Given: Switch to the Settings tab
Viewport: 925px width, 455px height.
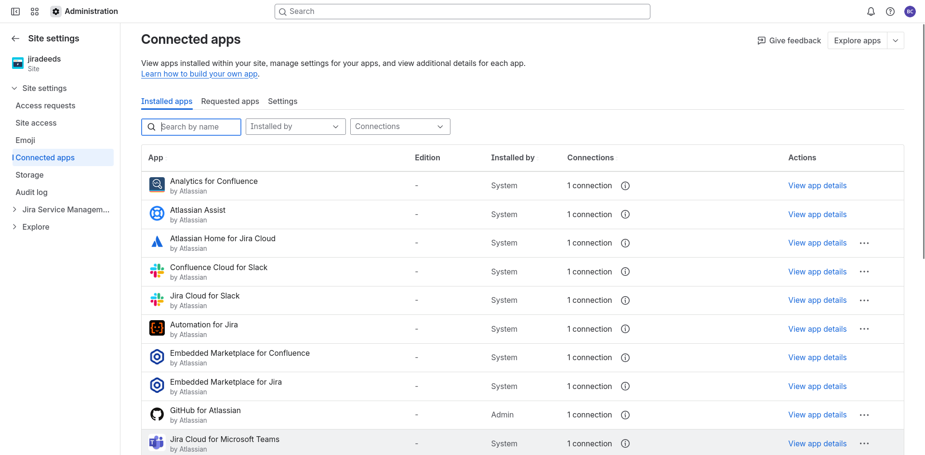Looking at the screenshot, I should [x=282, y=101].
